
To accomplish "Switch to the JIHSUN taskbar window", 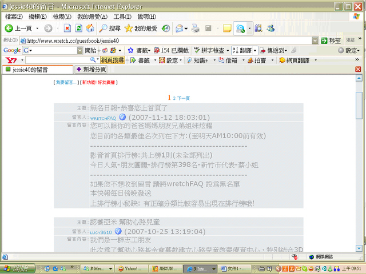I will click(165, 269).
